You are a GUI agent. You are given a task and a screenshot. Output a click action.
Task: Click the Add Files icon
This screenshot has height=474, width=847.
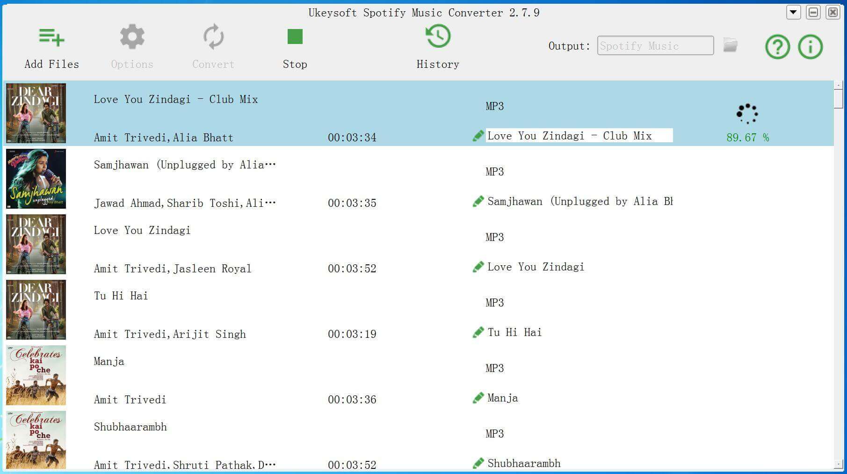[x=51, y=37]
